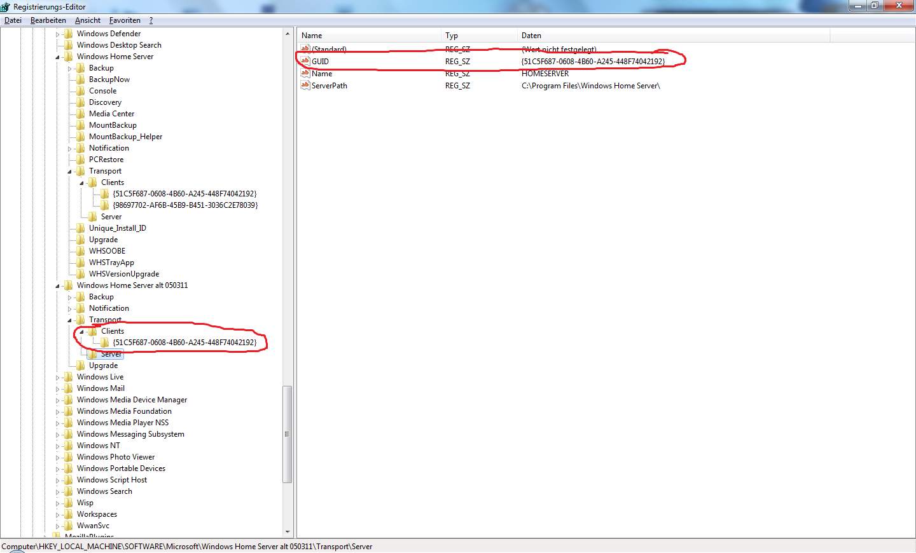The height and width of the screenshot is (553, 916).
Task: Click the Name value's string icon
Action: pos(305,73)
